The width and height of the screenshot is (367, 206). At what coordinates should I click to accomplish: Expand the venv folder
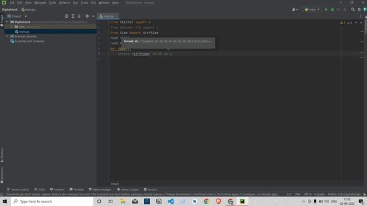(11, 27)
